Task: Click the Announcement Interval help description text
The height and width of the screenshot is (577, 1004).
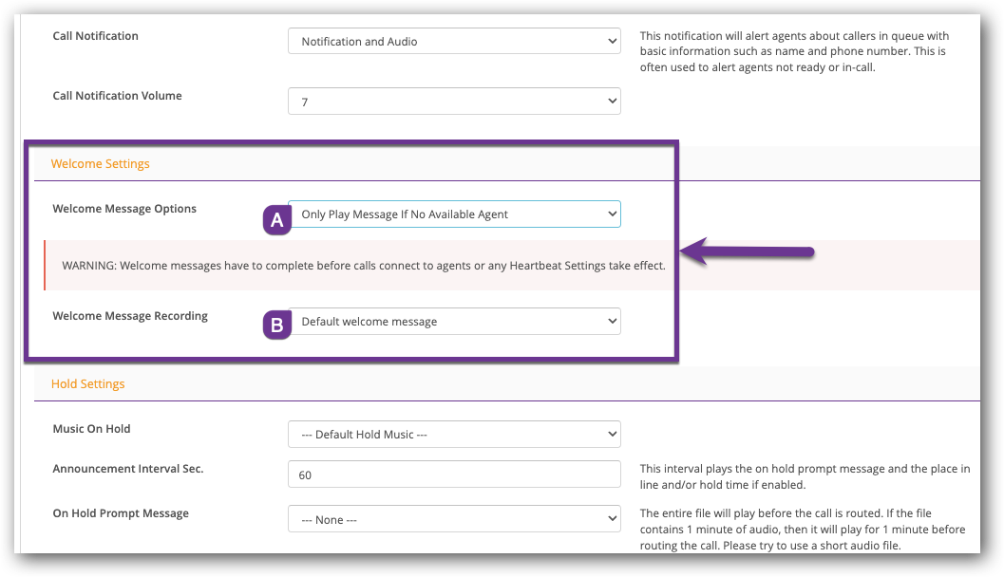Action: tap(804, 476)
